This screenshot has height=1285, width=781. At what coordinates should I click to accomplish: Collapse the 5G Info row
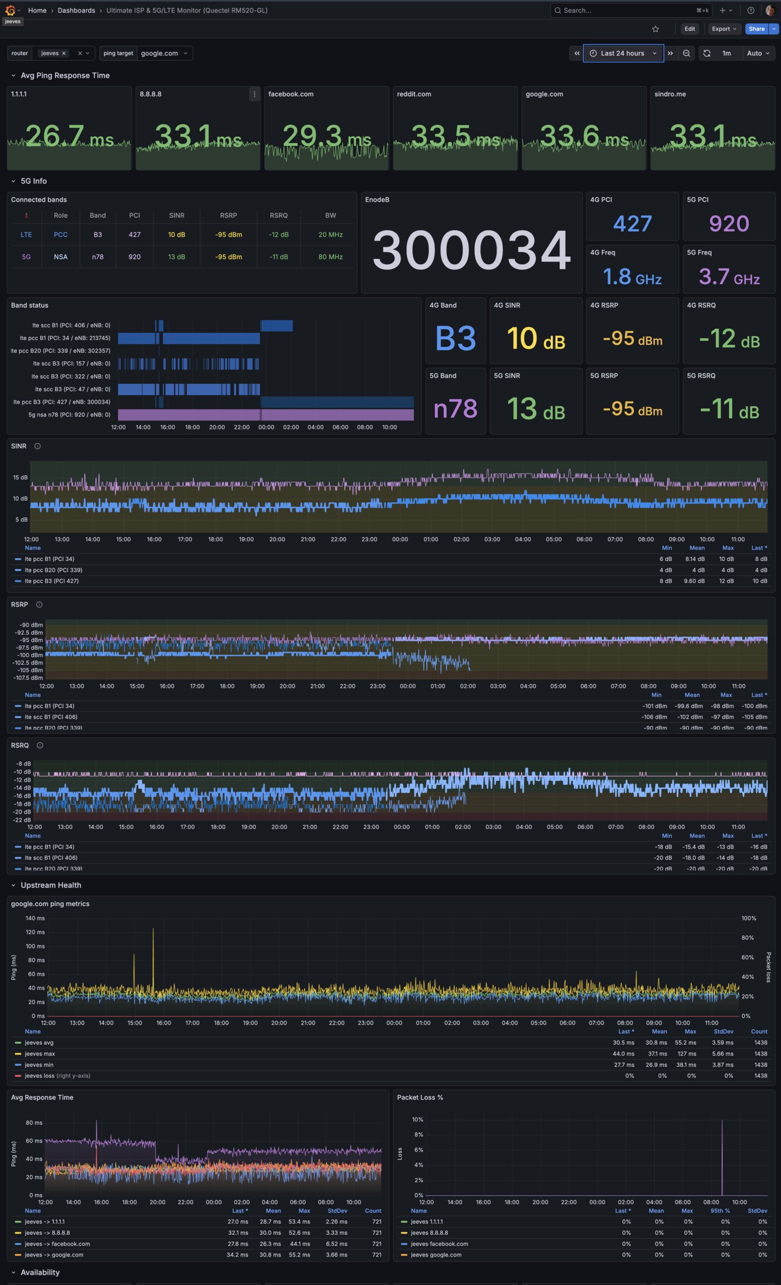[13, 181]
